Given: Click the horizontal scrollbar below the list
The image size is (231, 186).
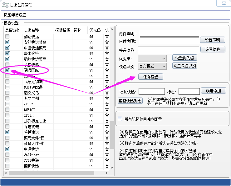Looking at the screenshot, I should (x=52, y=173).
